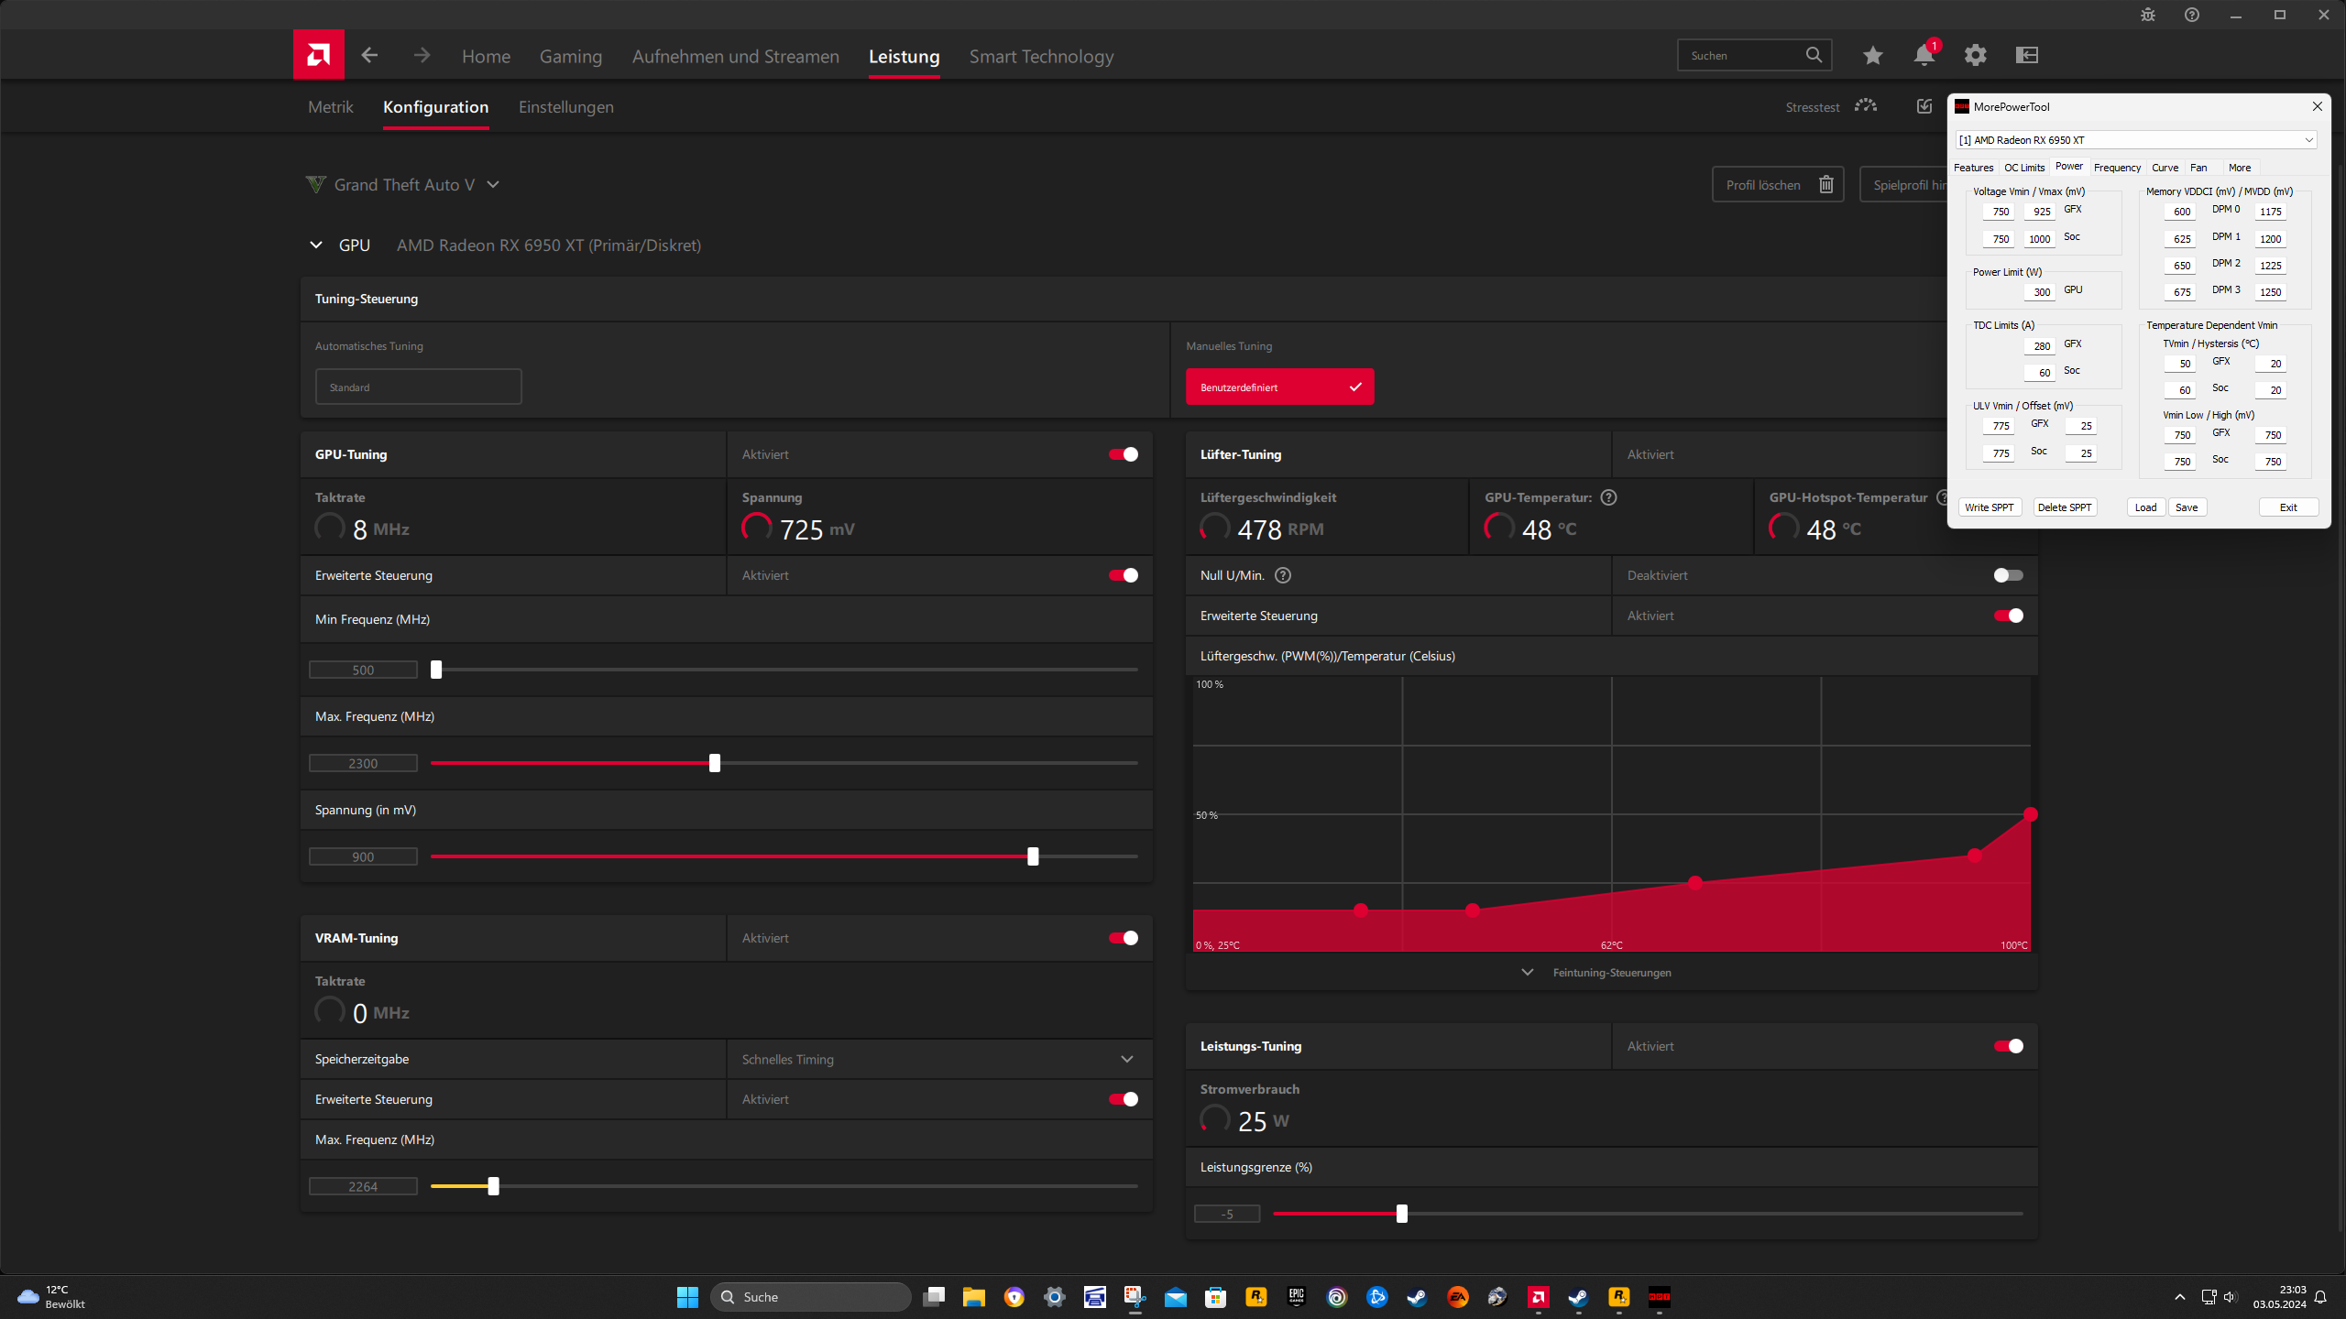Open notifications bell icon
Image resolution: width=2346 pixels, height=1319 pixels.
click(x=1924, y=56)
